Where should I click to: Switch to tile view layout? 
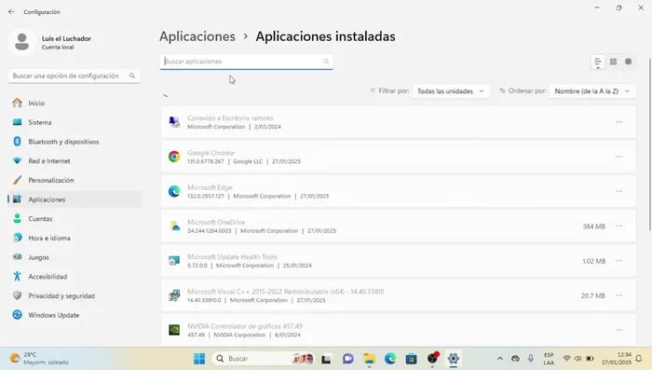pos(629,62)
